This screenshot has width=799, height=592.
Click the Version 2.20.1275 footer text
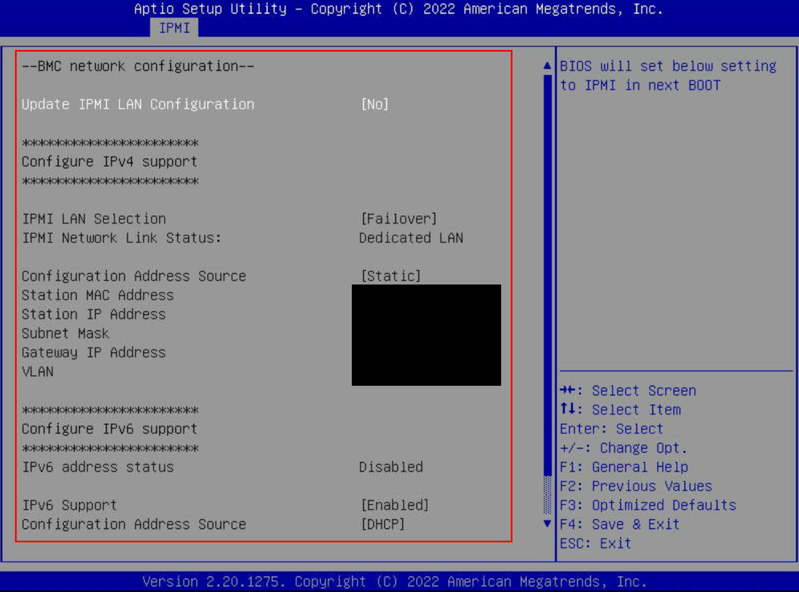click(x=395, y=582)
